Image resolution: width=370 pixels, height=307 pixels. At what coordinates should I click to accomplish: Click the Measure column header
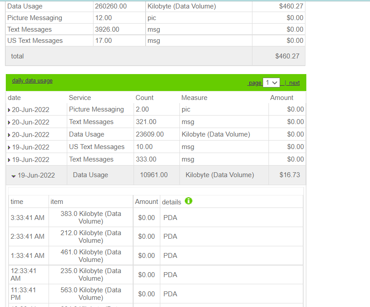[194, 98]
